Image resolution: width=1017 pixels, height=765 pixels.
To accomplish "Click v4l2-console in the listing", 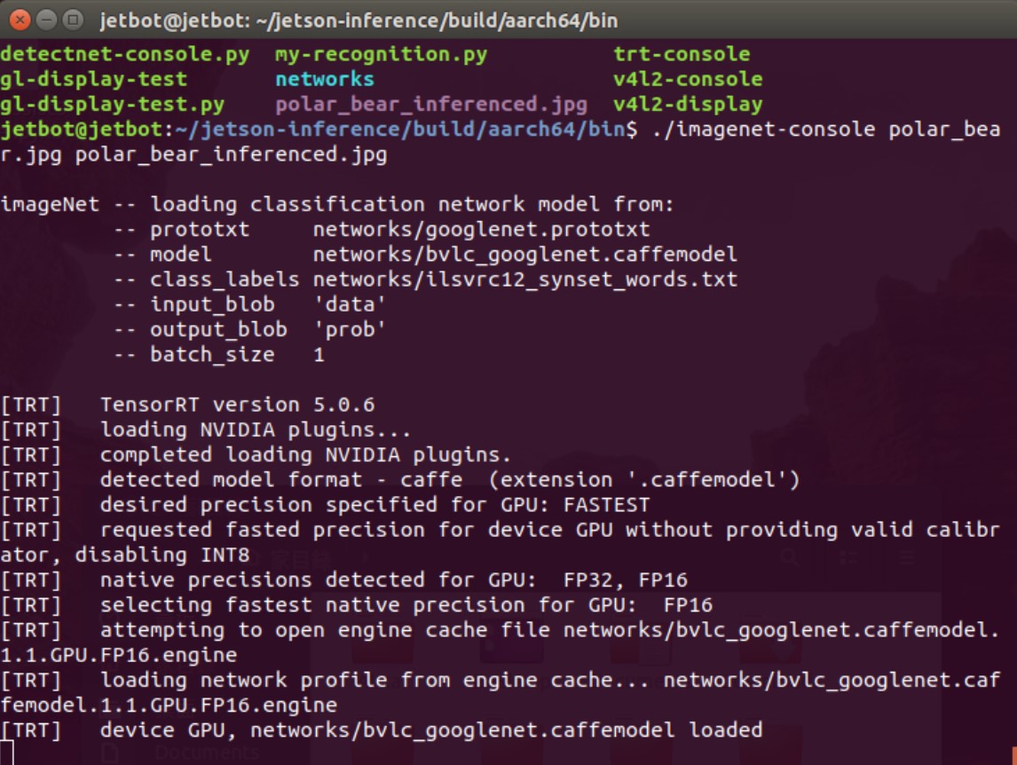I will 688,79.
